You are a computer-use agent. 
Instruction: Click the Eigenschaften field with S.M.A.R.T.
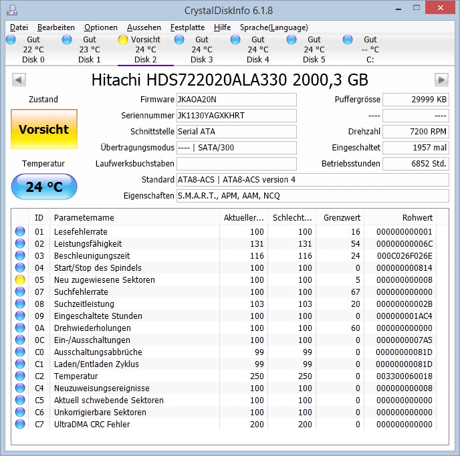pos(313,196)
